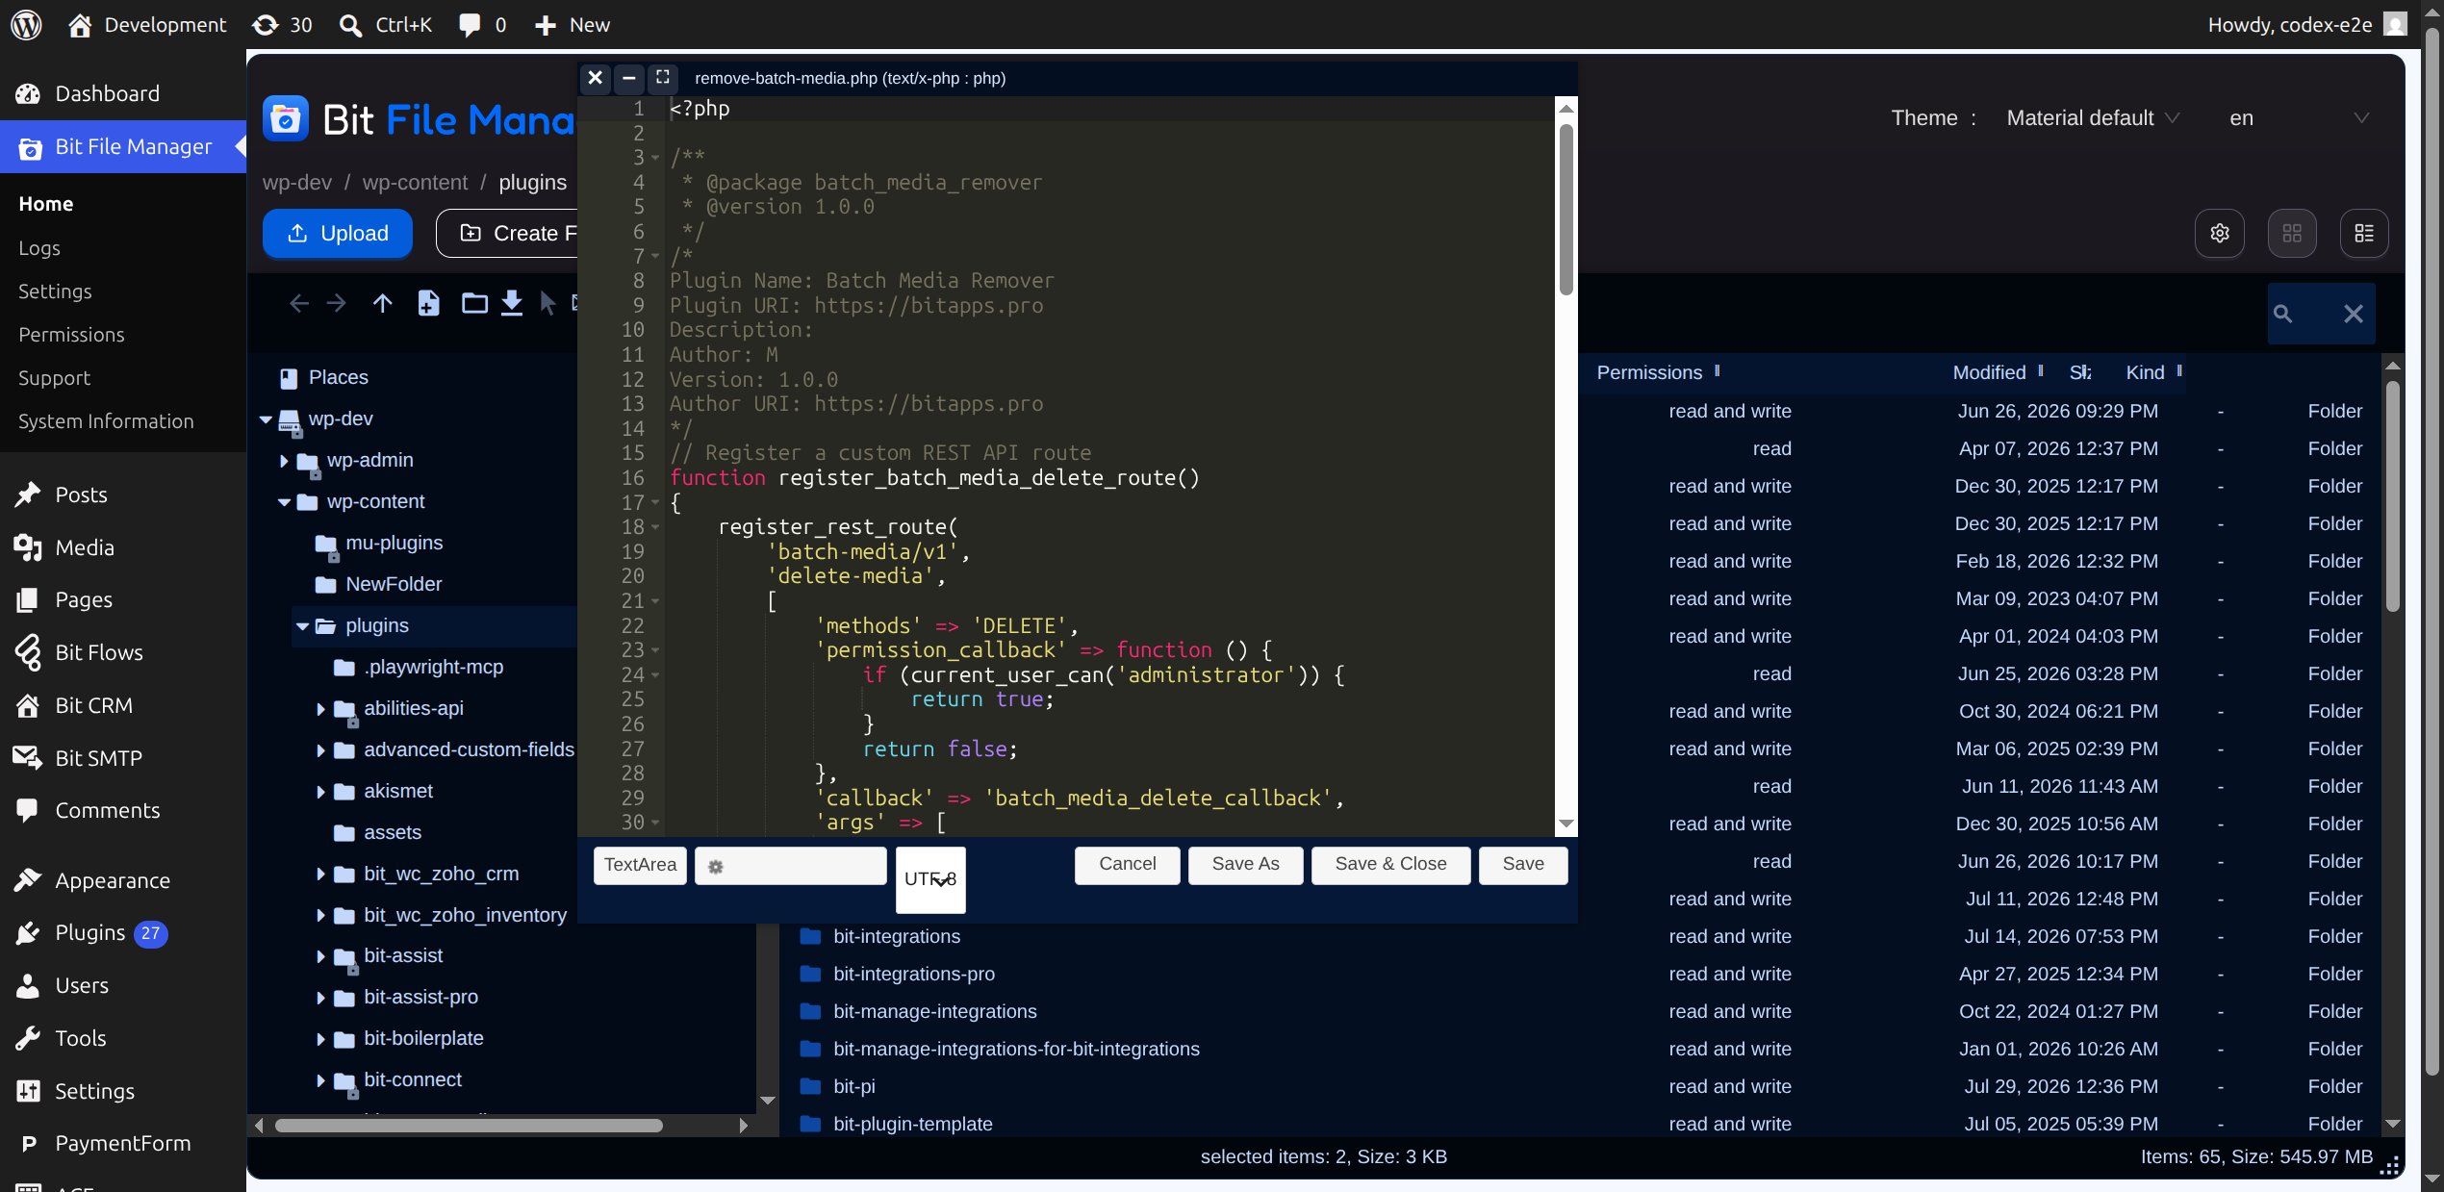Click the WordPress logo in admin bar
2444x1192 pixels.
26,24
